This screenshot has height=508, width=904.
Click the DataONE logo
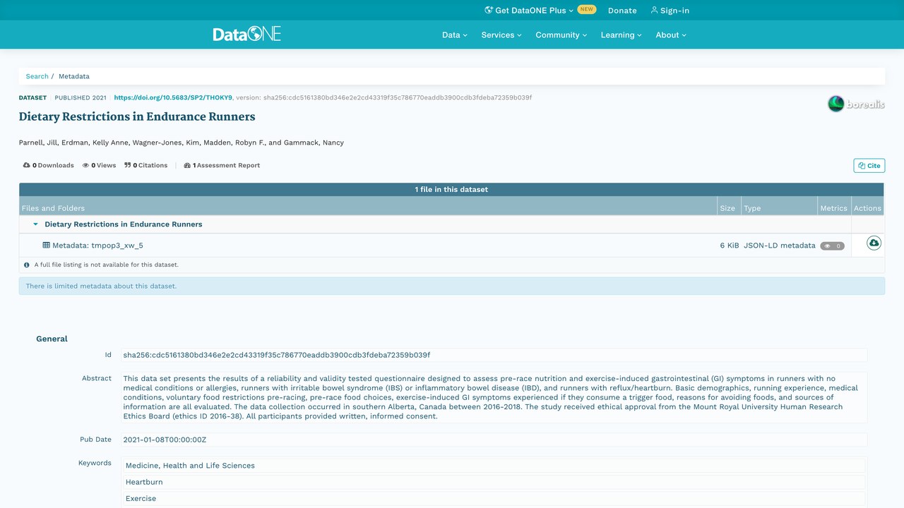pyautogui.click(x=247, y=34)
